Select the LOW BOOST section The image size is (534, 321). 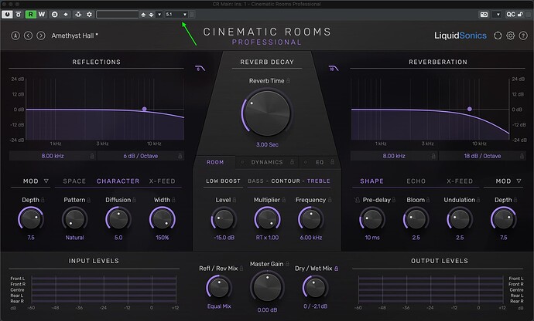tap(223, 181)
